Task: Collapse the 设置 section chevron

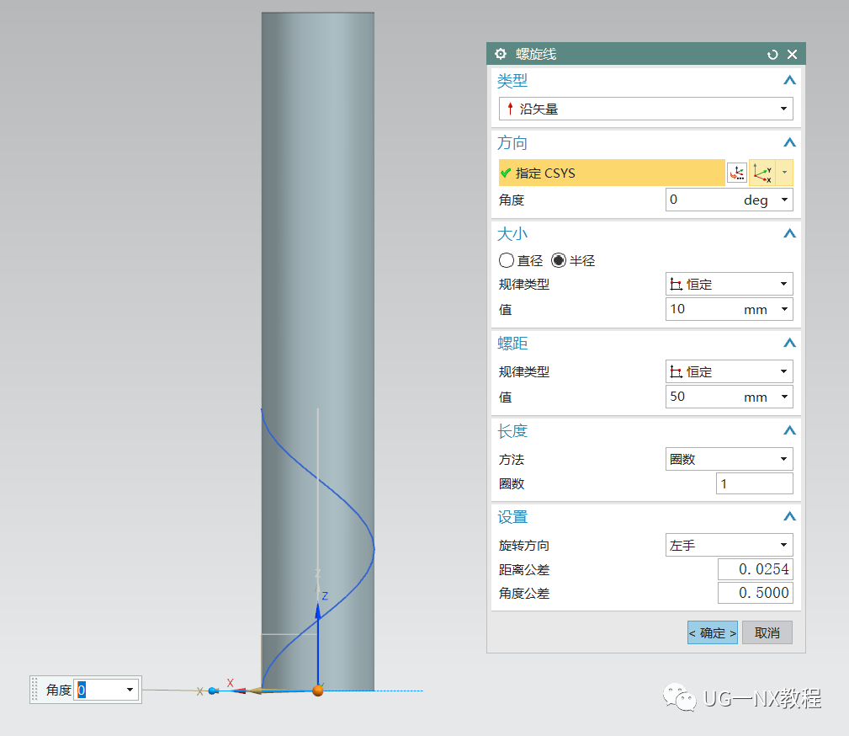Action: click(788, 516)
